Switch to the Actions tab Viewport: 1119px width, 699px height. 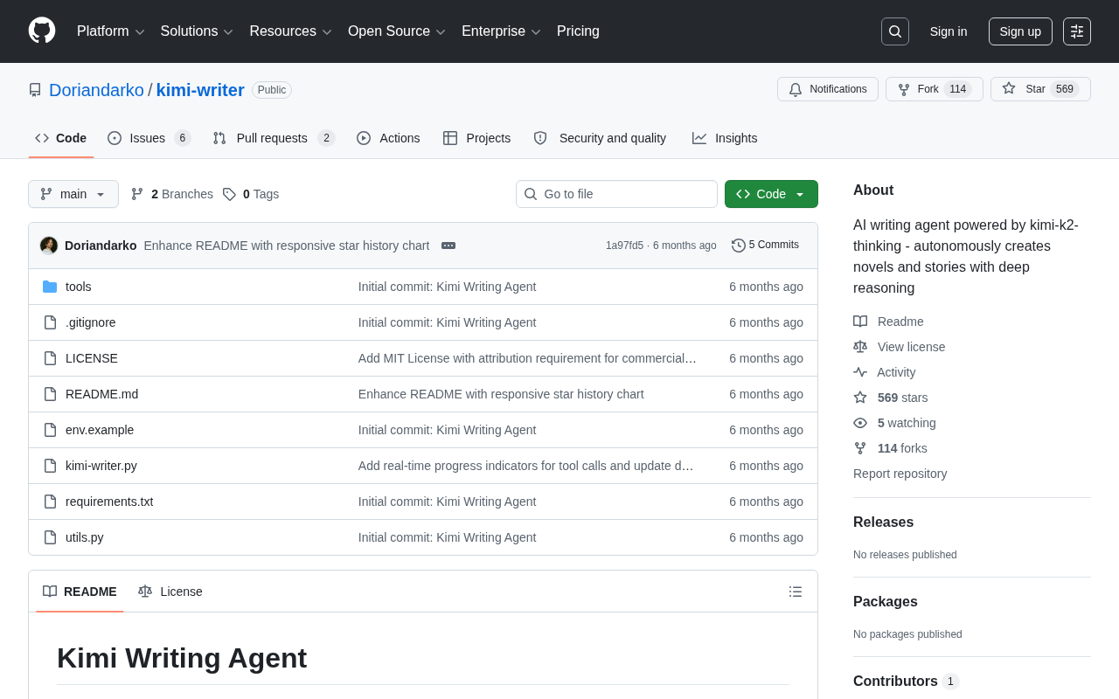pyautogui.click(x=388, y=138)
